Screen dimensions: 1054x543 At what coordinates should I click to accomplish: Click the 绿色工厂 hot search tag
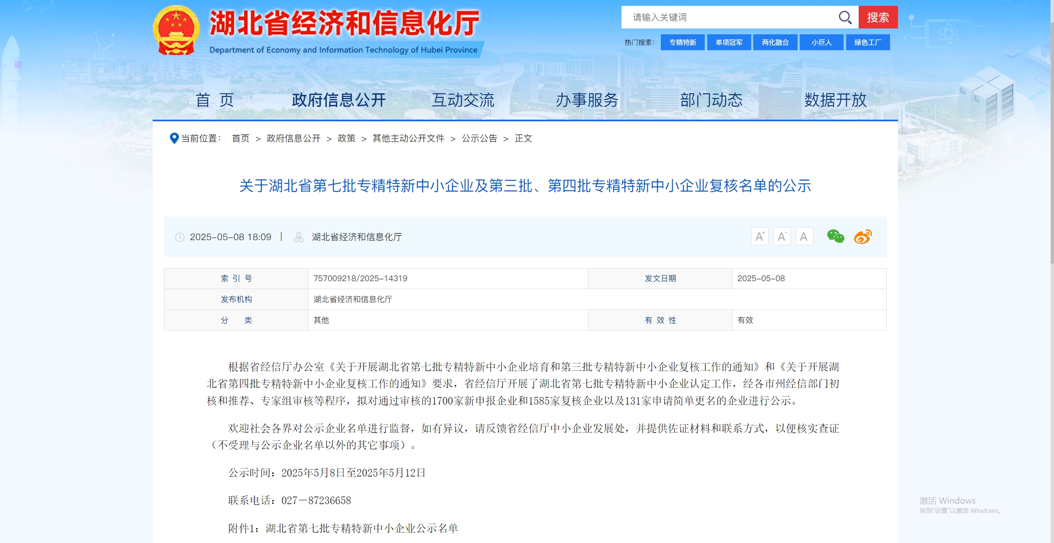867,43
